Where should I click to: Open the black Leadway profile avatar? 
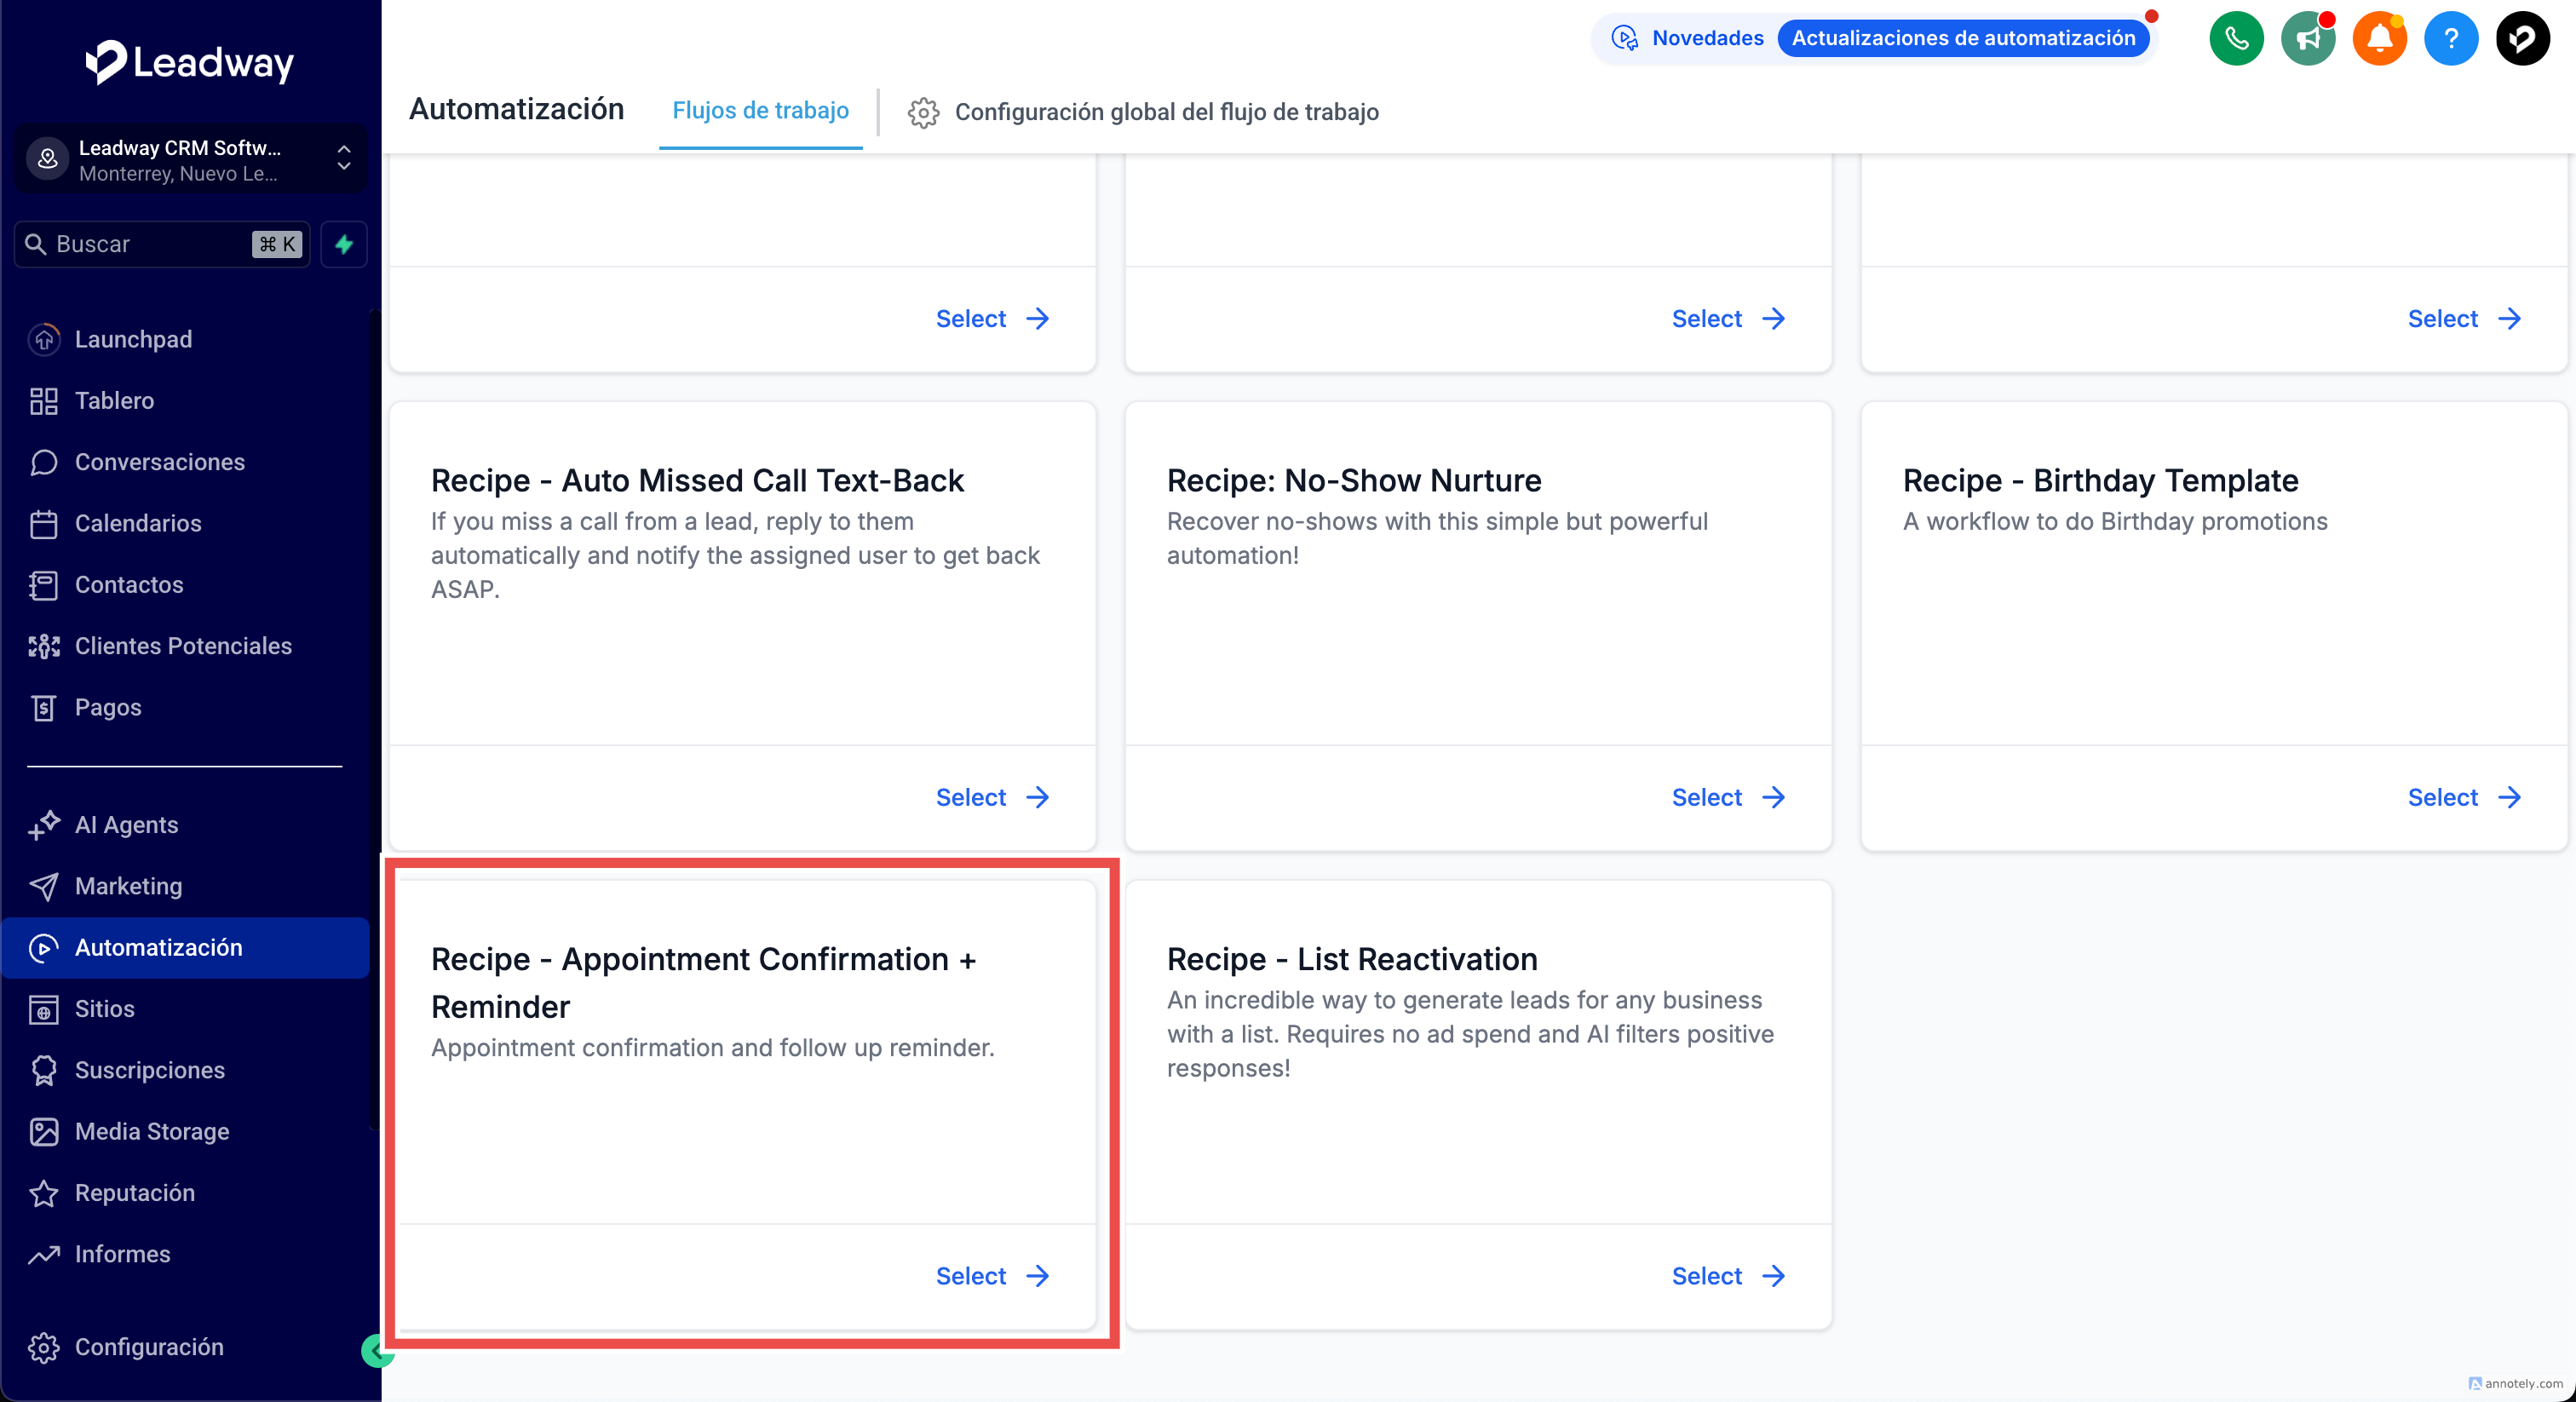pyautogui.click(x=2522, y=39)
